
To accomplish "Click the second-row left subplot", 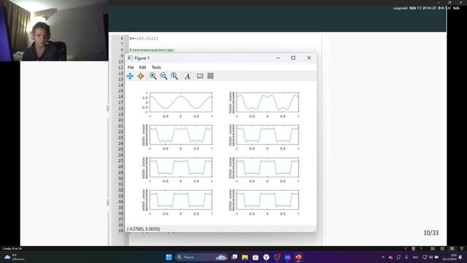I will (181, 134).
